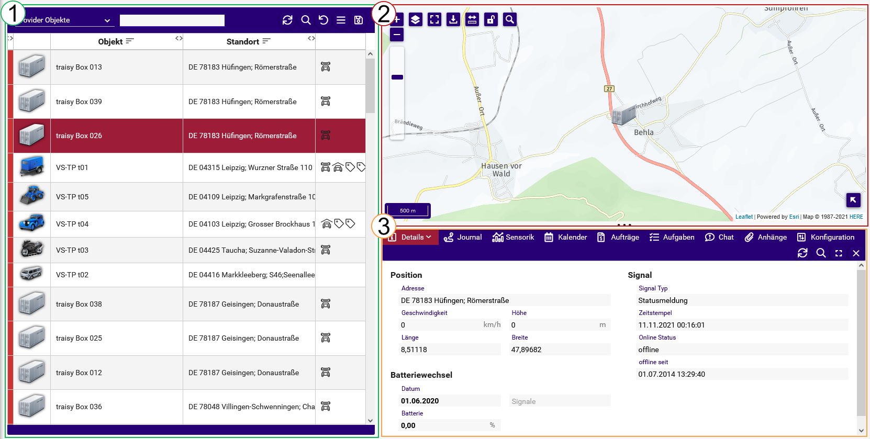
Task: Switch to the Sensorik tab
Action: pos(513,237)
